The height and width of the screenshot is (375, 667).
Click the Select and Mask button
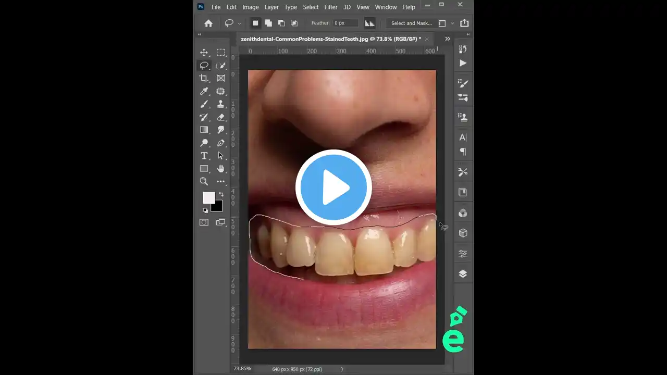click(411, 23)
